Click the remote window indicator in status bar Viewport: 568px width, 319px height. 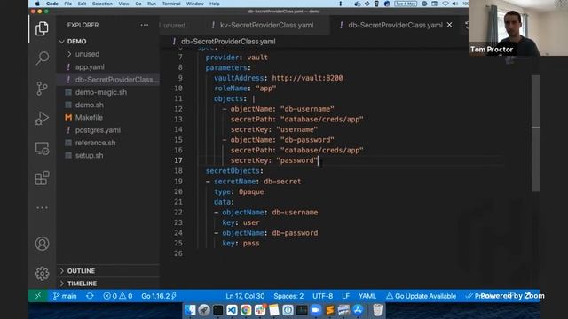pos(38,296)
